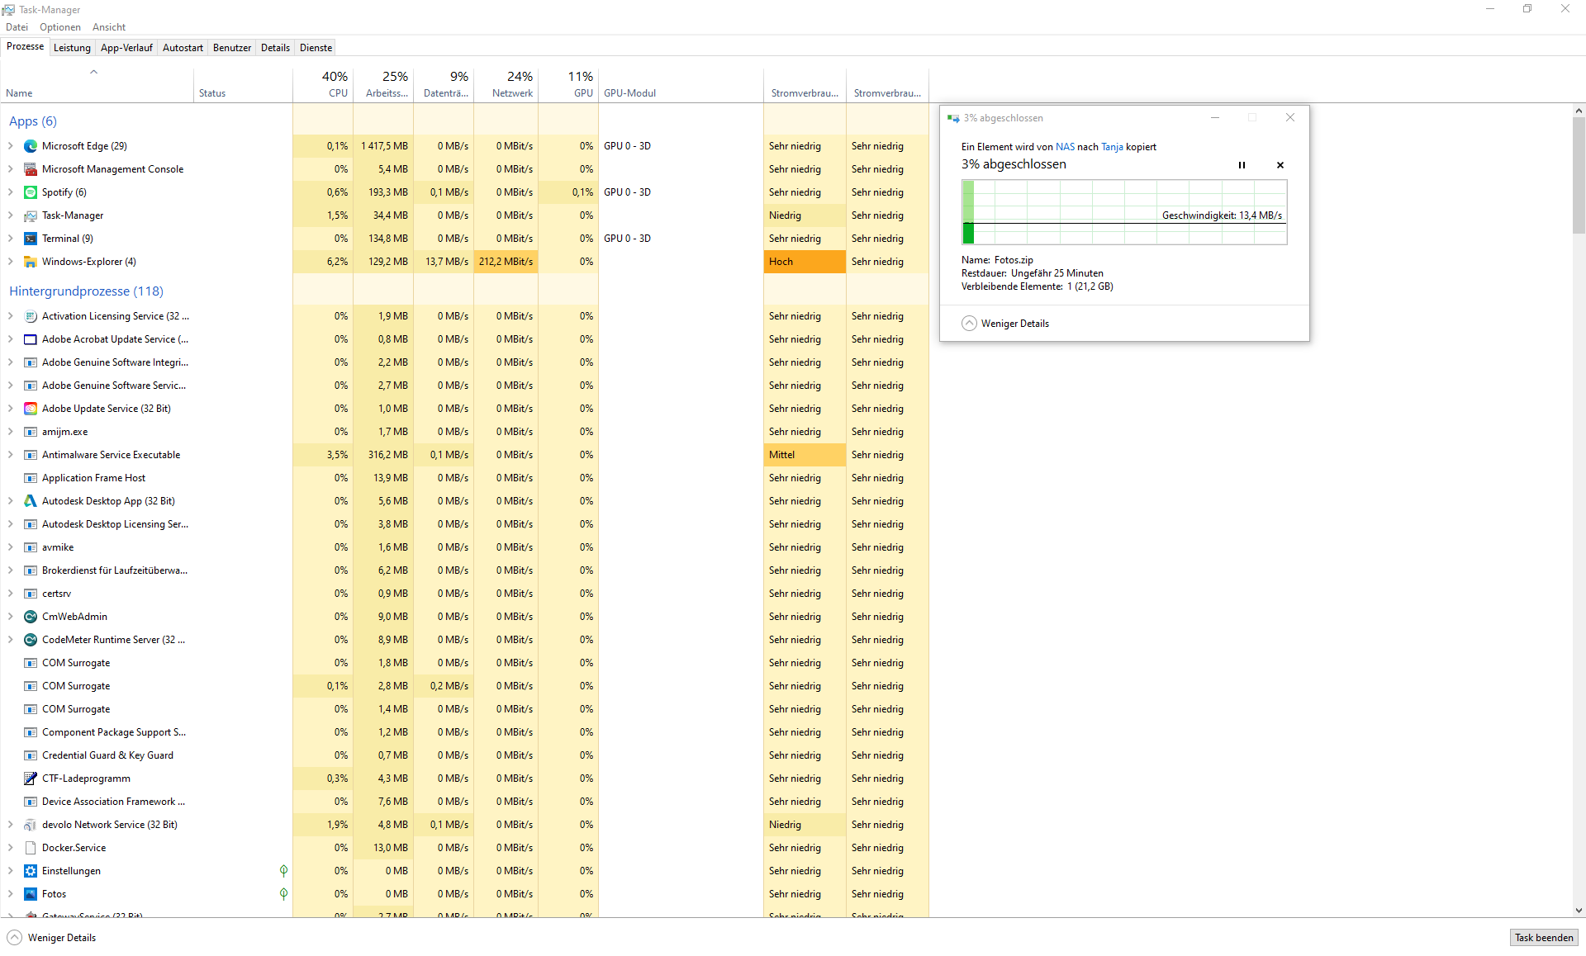Click the suspended leaf icon for Einstellungen
Screen dimensions: 1586x956
click(283, 871)
